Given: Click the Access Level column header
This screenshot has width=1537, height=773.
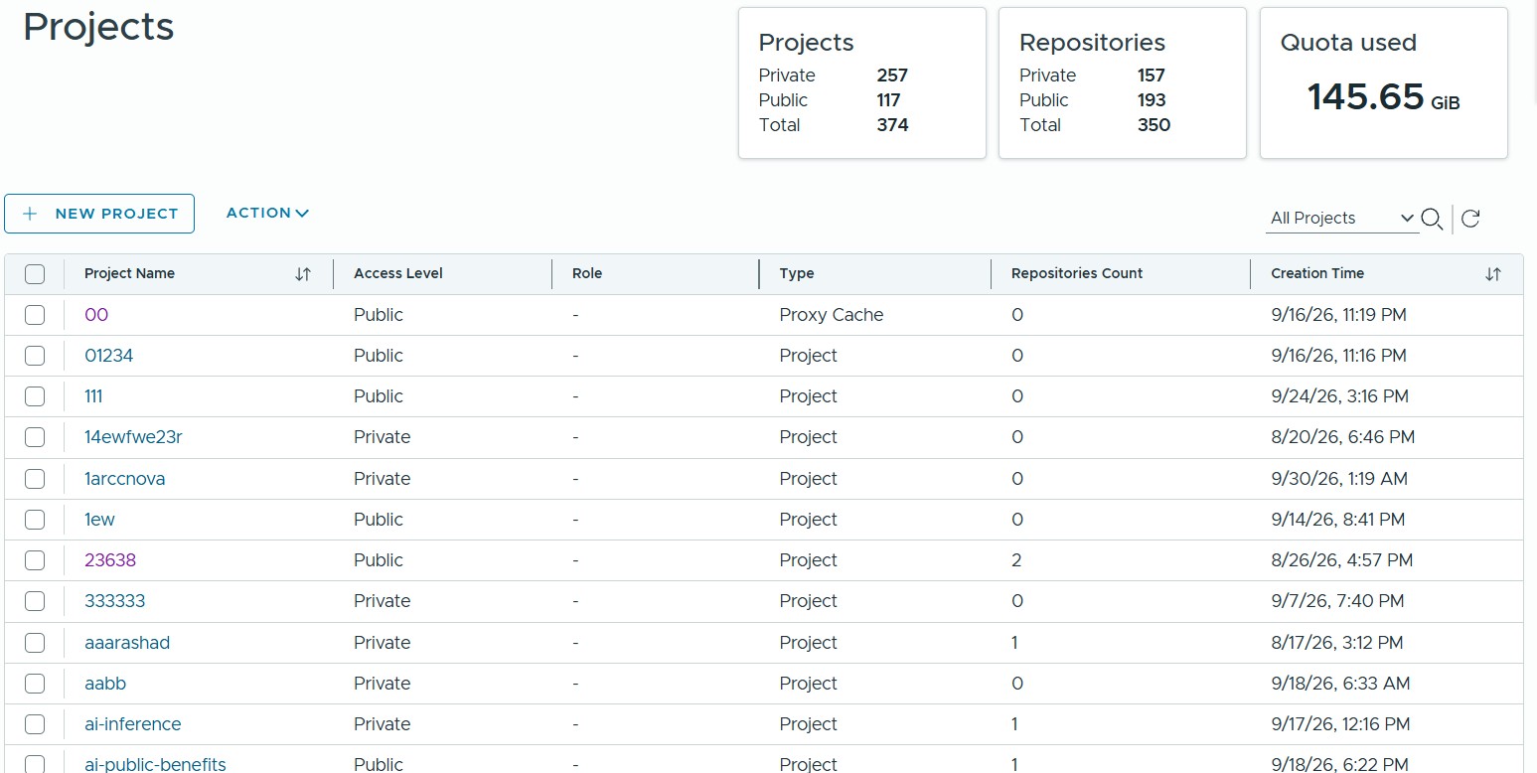Looking at the screenshot, I should (x=398, y=273).
